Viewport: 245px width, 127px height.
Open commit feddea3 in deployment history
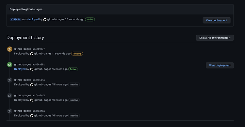point(40,95)
